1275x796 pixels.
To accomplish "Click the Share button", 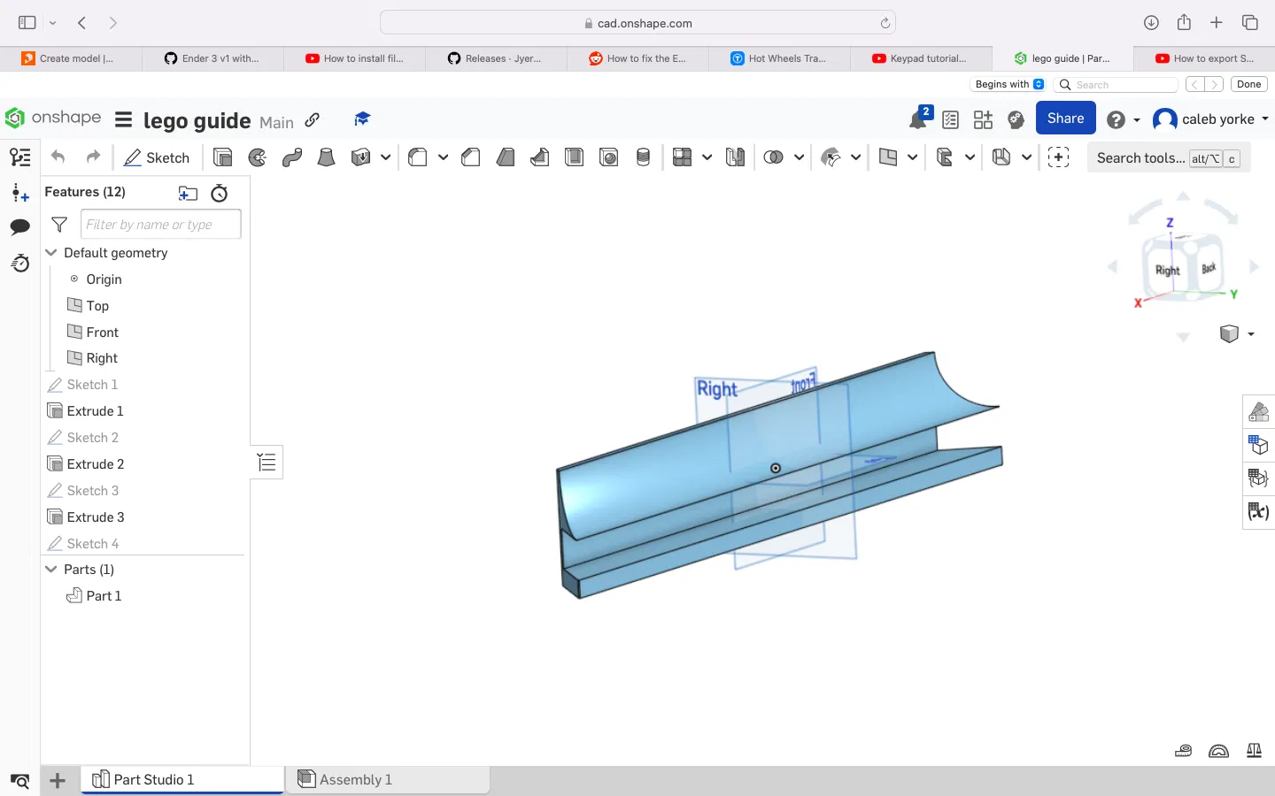I will (x=1065, y=119).
